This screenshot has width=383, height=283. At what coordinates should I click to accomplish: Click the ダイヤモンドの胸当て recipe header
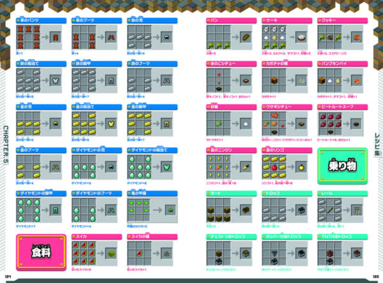[x=152, y=150]
